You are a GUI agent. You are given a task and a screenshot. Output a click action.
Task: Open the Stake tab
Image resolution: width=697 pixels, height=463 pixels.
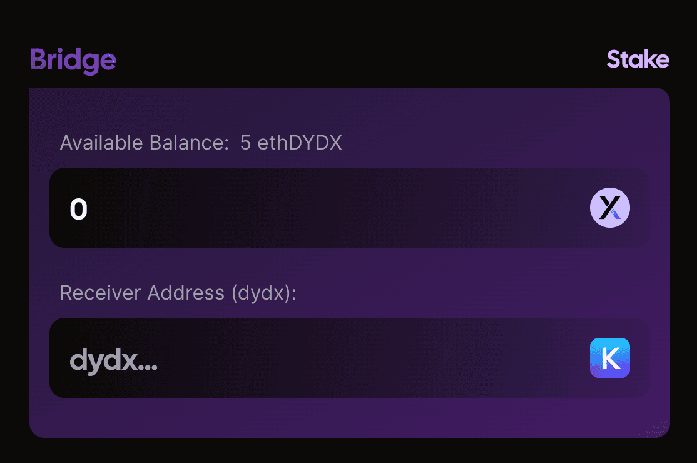(x=638, y=59)
